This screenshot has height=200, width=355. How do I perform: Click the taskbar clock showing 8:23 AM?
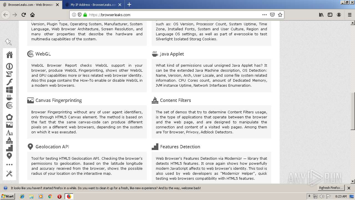(341, 196)
